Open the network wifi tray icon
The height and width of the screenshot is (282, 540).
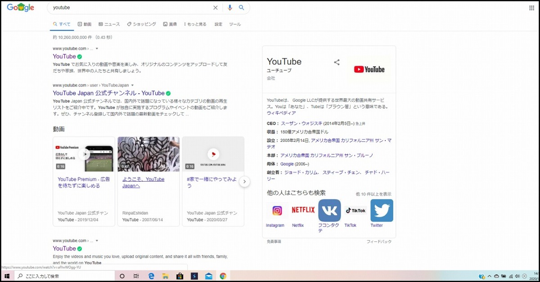(x=511, y=276)
